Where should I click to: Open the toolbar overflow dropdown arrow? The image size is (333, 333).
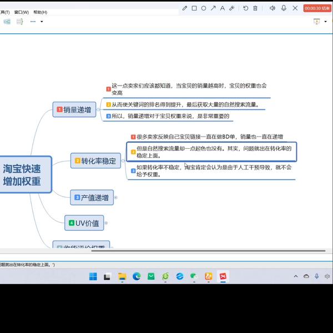pos(42,22)
